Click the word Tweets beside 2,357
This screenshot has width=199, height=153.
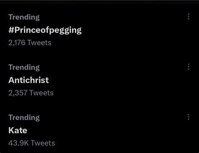click(x=42, y=93)
